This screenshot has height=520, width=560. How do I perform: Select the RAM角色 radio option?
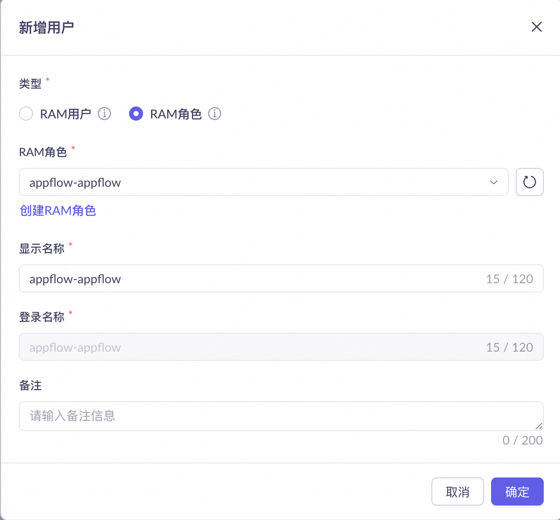[x=136, y=114]
